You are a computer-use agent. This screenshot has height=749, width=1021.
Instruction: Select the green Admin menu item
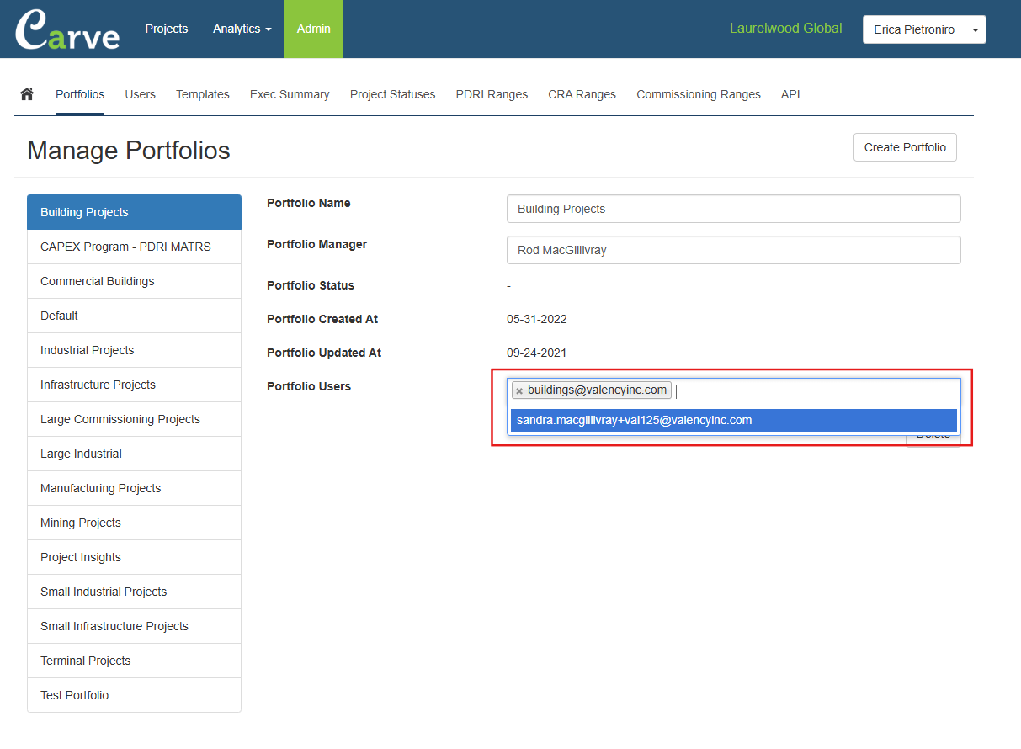click(313, 29)
